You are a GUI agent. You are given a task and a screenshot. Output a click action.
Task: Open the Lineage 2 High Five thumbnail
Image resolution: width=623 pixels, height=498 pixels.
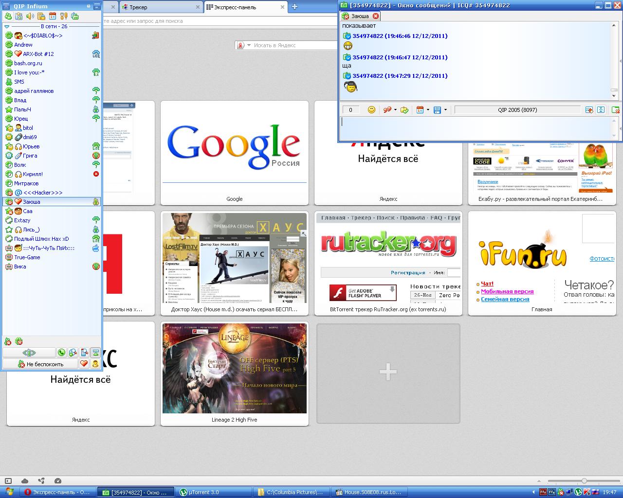(235, 368)
